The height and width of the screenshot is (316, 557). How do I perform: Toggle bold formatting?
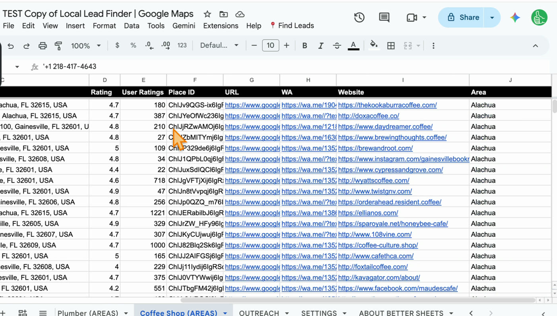[x=304, y=46]
